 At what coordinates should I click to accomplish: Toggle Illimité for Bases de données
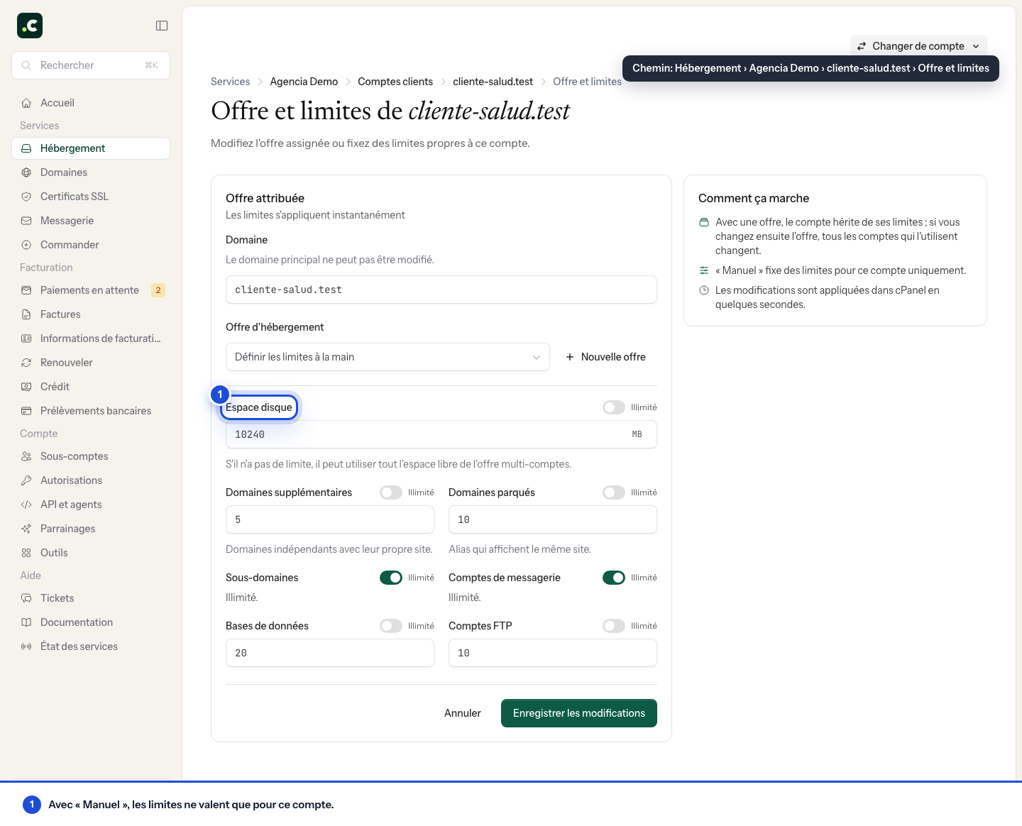click(x=391, y=626)
